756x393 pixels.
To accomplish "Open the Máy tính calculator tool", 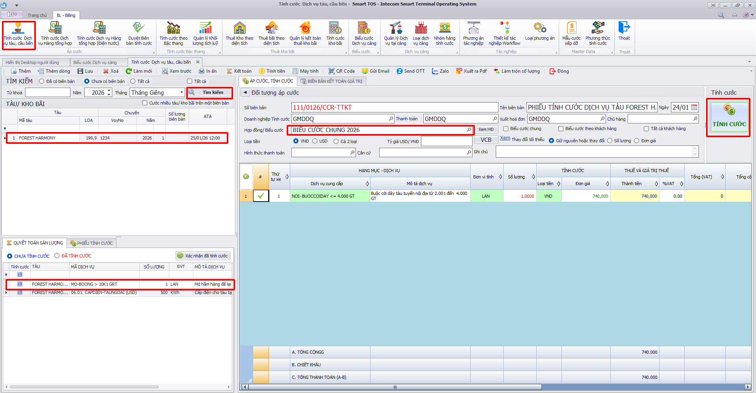I will tap(306, 71).
